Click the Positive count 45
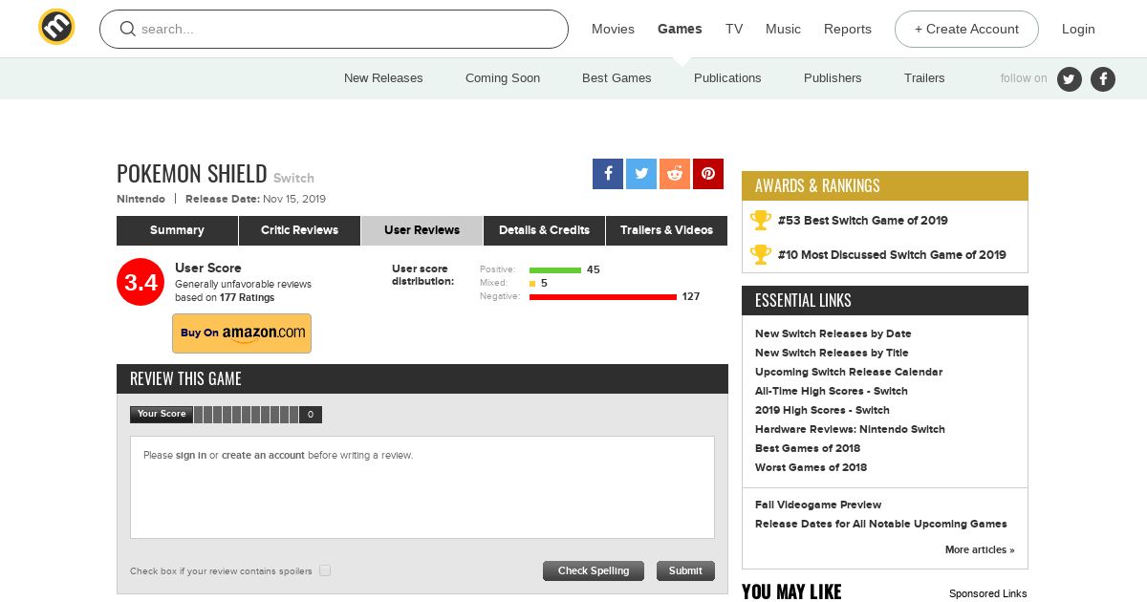1147x602 pixels. click(594, 270)
